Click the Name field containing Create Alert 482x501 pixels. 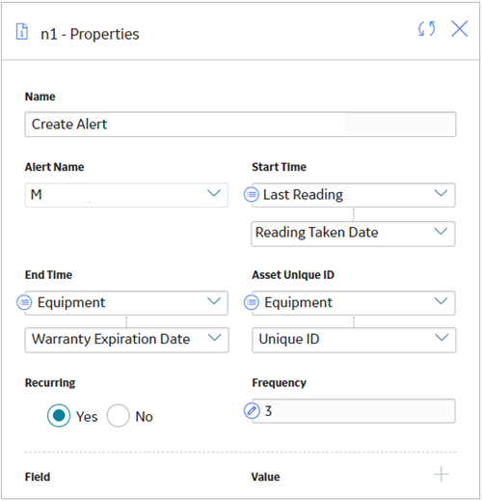(x=240, y=125)
